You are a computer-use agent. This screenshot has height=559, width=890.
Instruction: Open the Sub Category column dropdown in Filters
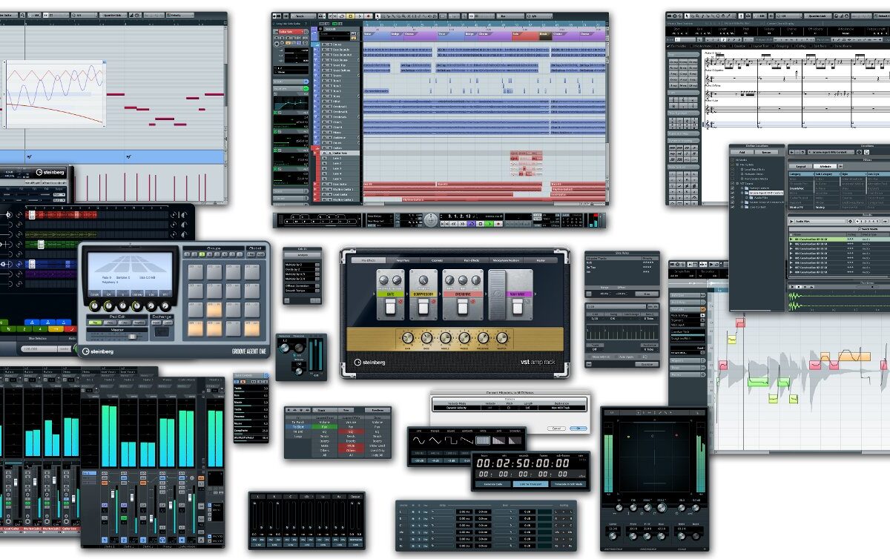tap(840, 174)
